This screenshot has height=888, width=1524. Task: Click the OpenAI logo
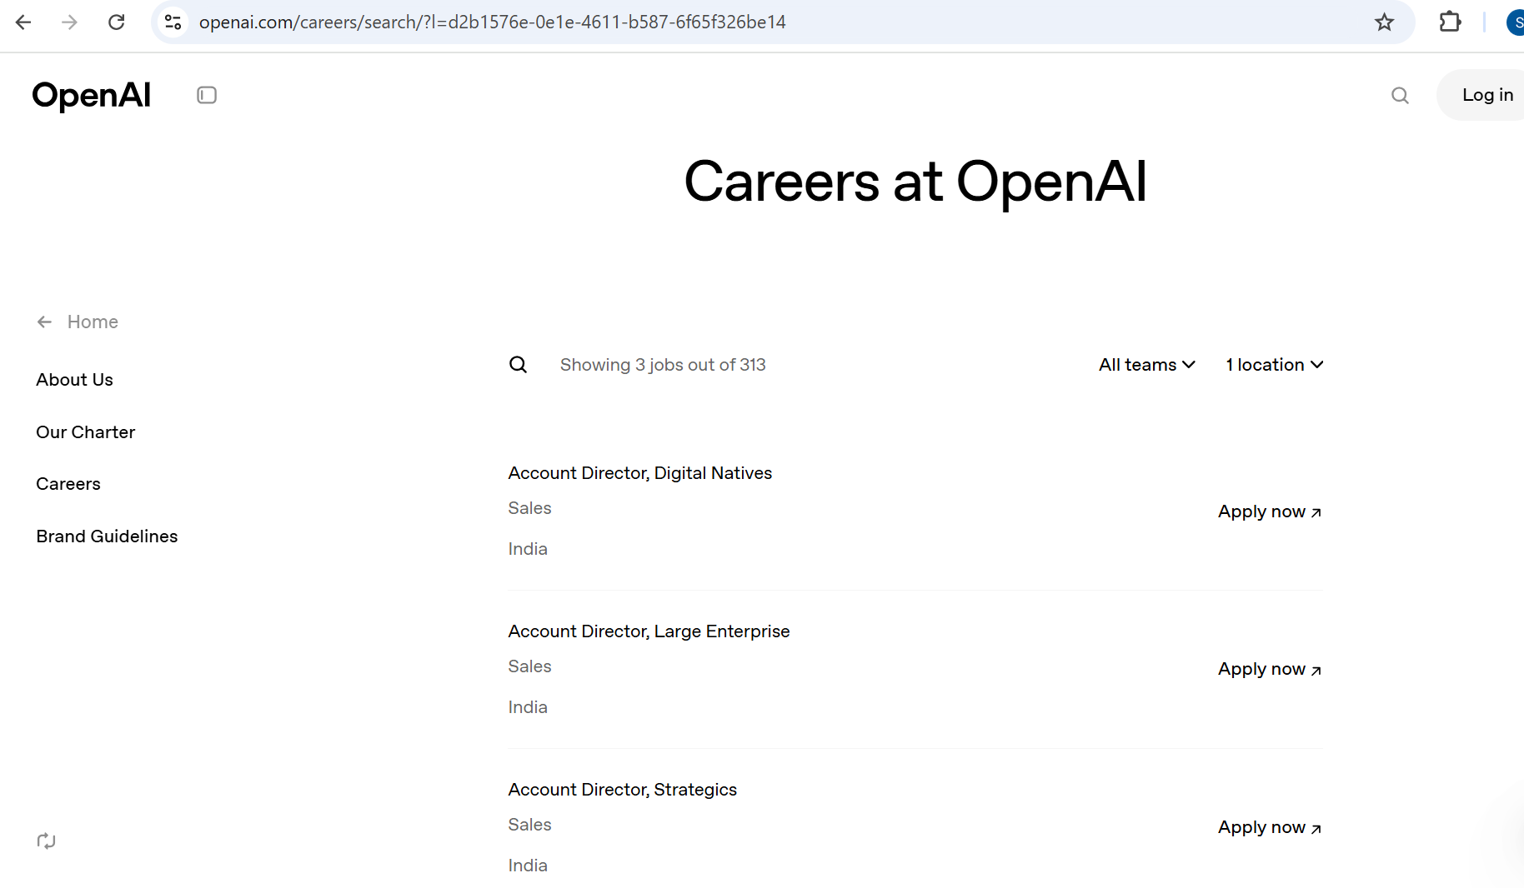coord(92,96)
